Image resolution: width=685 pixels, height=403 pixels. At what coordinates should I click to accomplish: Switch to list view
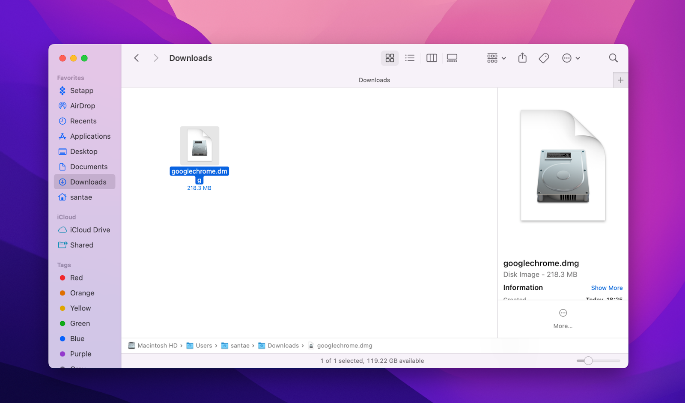click(x=410, y=58)
